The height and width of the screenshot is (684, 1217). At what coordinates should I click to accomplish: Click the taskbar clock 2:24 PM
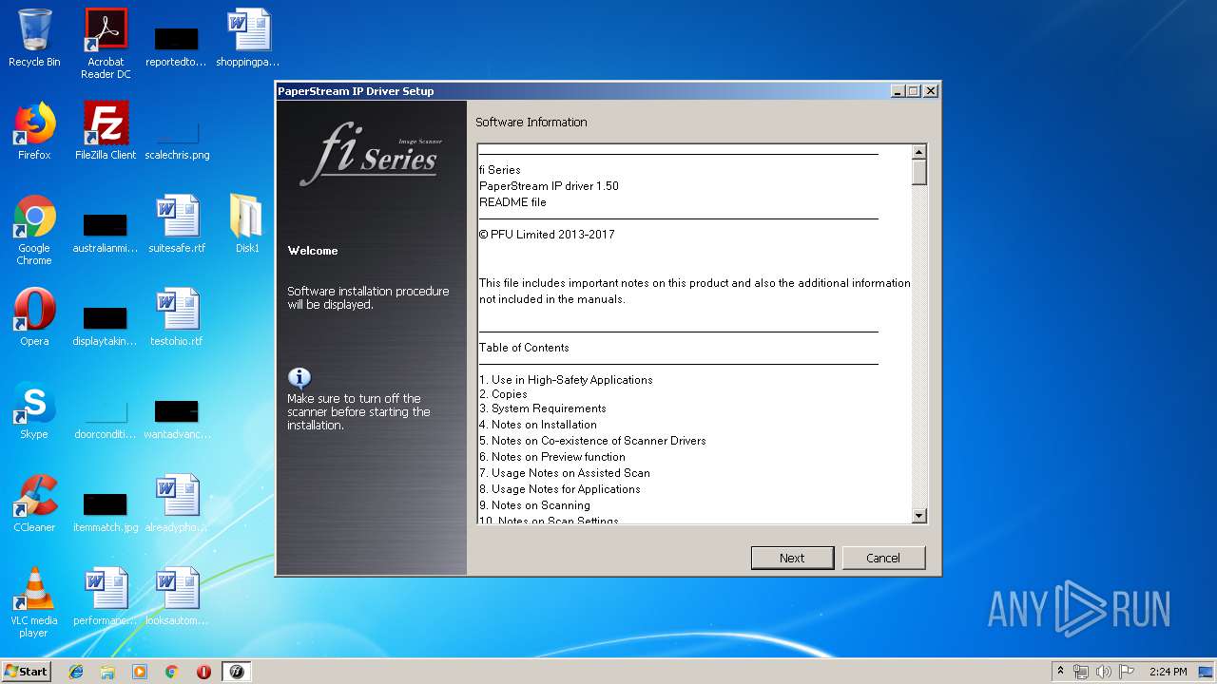click(x=1168, y=672)
